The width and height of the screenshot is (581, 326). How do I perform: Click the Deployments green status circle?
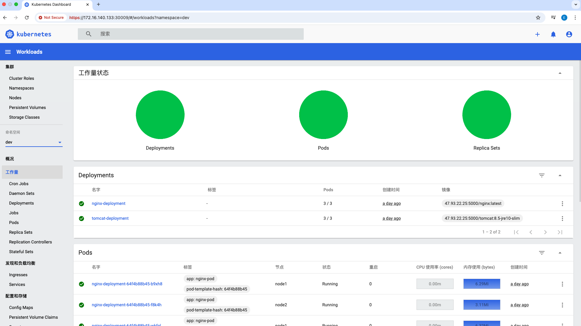pyautogui.click(x=160, y=115)
